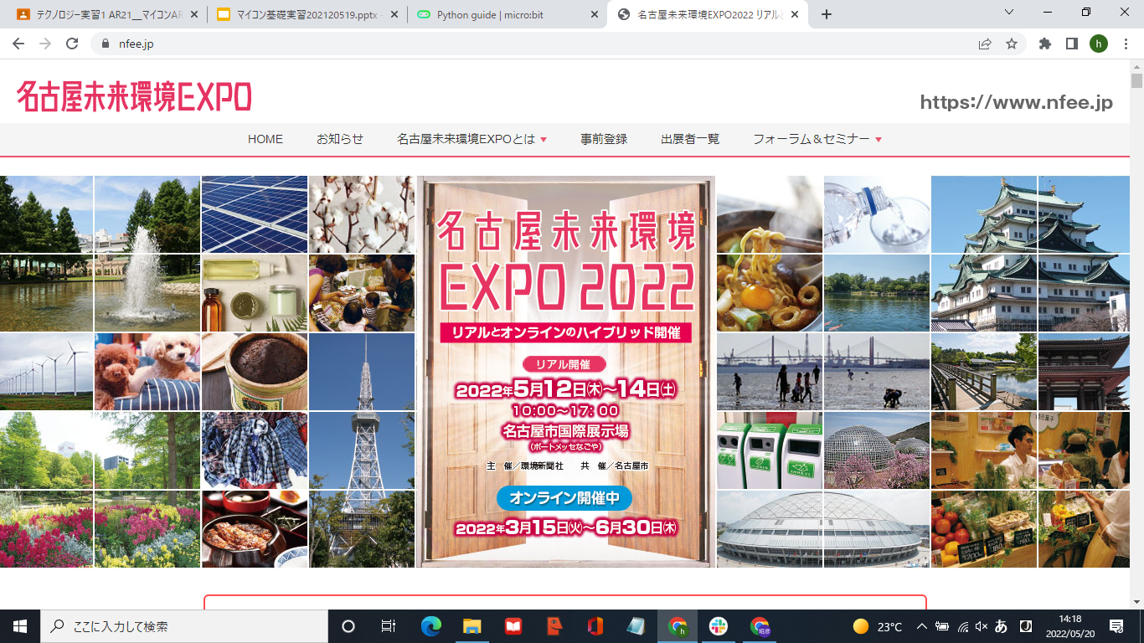1144x643 pixels.
Task: Click the solar panels photo
Action: coord(255,214)
